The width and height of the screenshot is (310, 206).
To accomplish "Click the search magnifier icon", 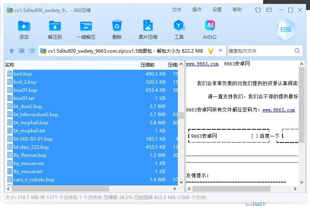I will pyautogui.click(x=297, y=51).
